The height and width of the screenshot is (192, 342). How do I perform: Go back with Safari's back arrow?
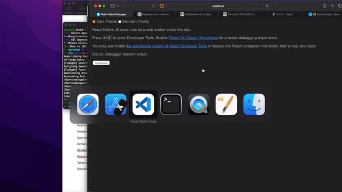(x=125, y=6)
